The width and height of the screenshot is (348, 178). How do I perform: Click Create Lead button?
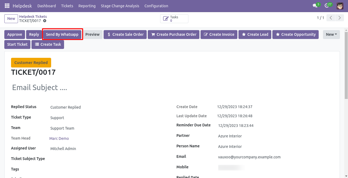point(255,34)
